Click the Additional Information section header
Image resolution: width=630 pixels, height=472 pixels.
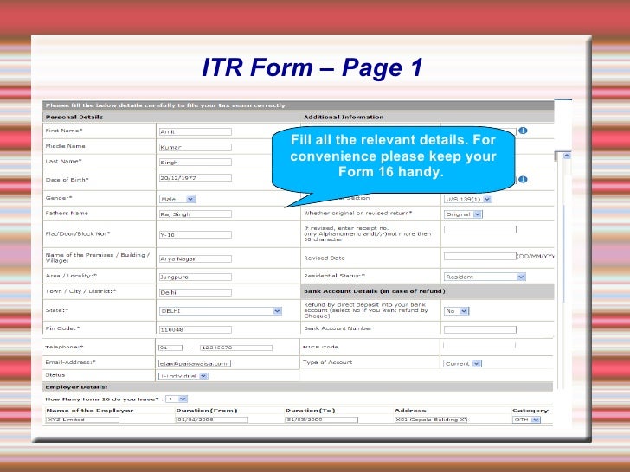[x=344, y=118]
